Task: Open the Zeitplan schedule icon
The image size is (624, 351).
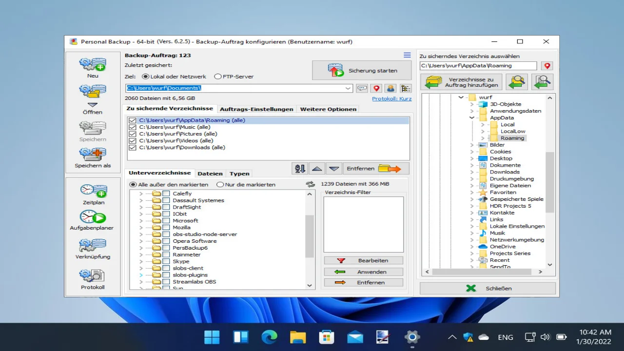Action: coord(93,191)
